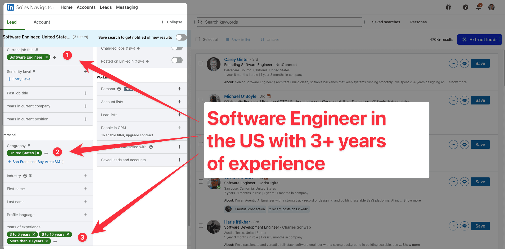Click the Industry help info icon
This screenshot has width=505, height=249.
25,176
